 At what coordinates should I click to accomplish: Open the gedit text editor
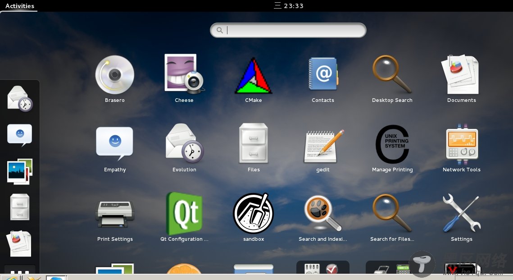click(x=323, y=146)
